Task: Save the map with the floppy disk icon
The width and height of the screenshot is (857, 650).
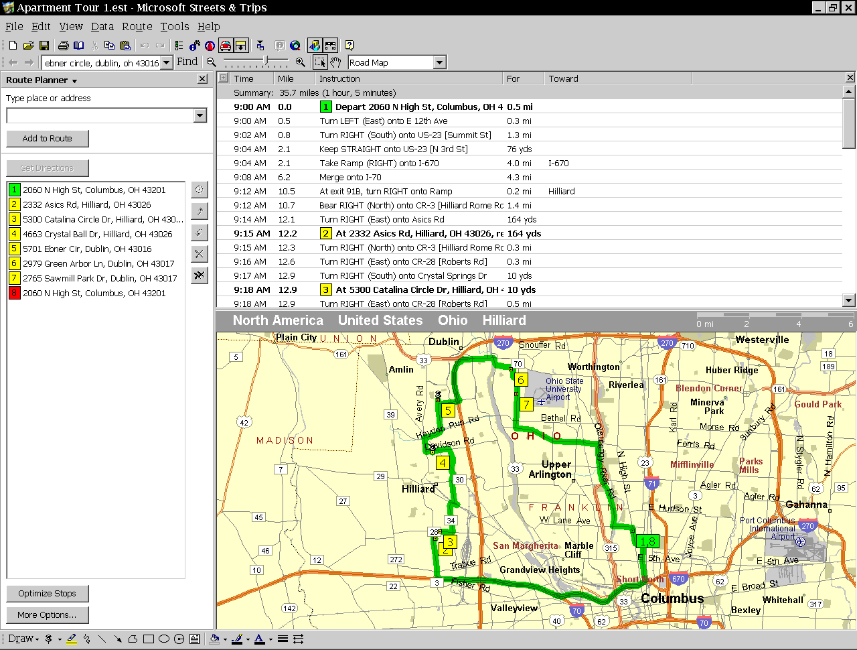Action: 44,46
